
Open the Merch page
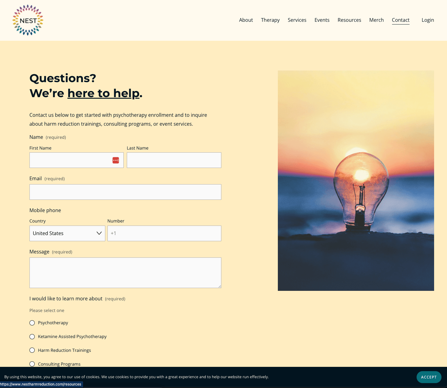point(376,20)
